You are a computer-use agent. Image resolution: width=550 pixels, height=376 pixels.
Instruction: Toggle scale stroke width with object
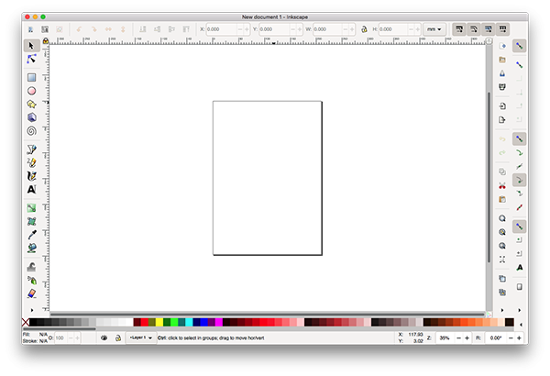click(459, 29)
